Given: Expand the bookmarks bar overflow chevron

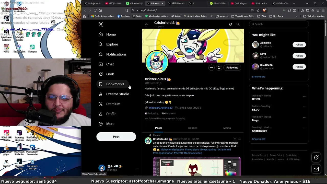Looking at the screenshot, I should tap(297, 16).
